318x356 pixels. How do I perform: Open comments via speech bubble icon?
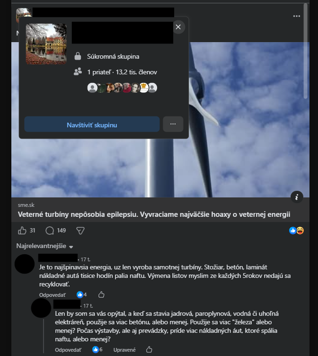(x=50, y=231)
